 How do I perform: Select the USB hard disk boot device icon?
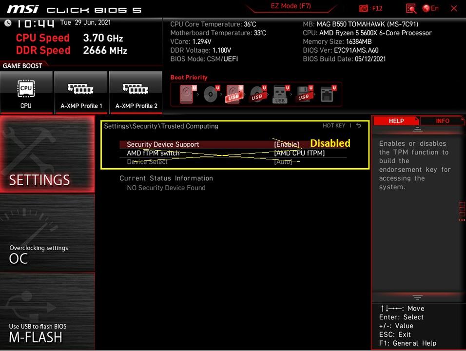coord(234,94)
